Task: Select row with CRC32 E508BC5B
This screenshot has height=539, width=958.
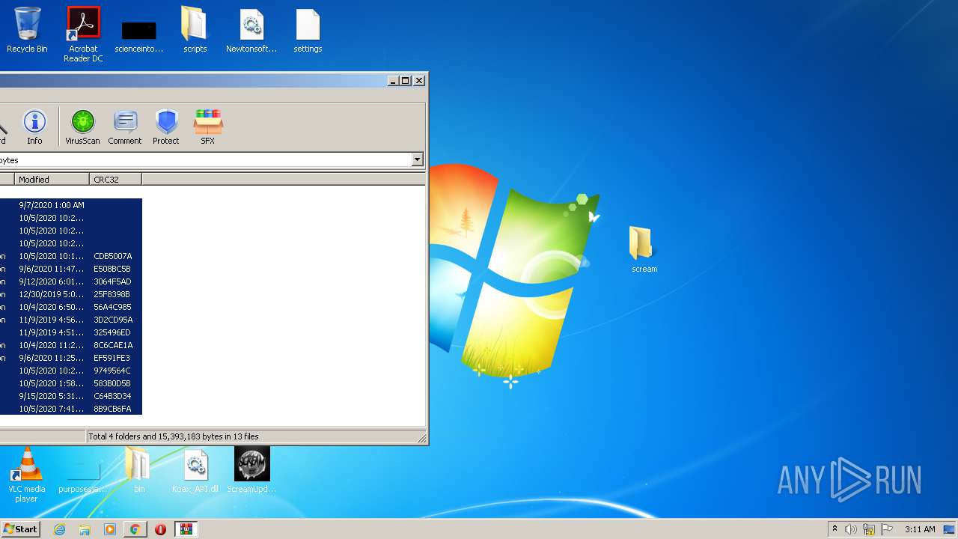Action: pos(71,269)
